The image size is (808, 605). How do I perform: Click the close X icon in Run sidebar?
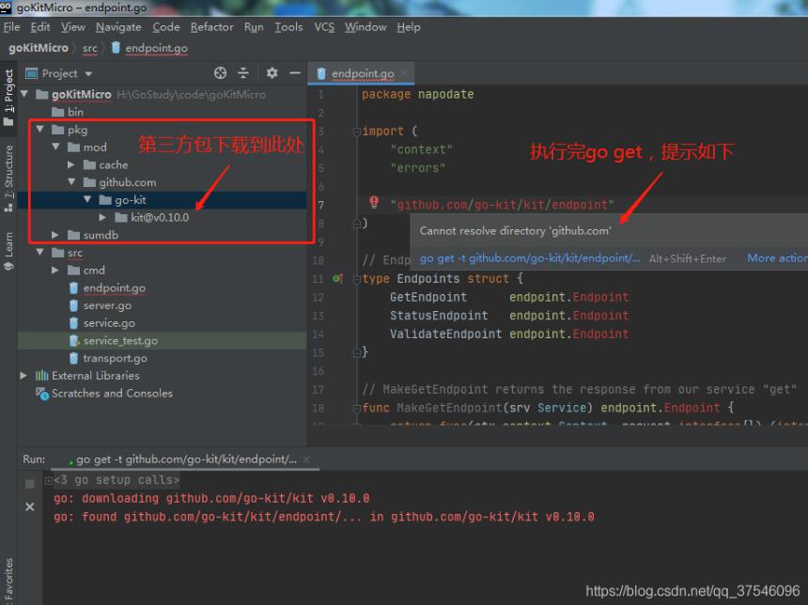pos(29,507)
